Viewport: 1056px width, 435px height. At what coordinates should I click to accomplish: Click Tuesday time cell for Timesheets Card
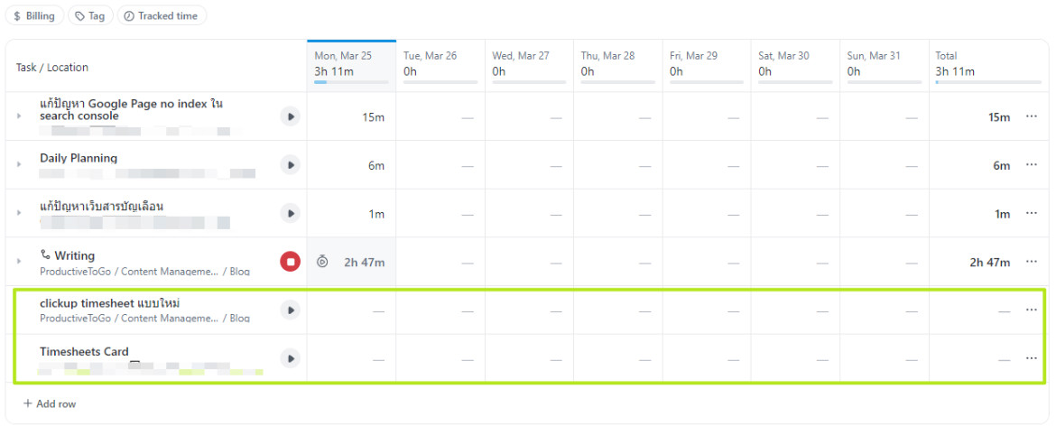point(440,358)
